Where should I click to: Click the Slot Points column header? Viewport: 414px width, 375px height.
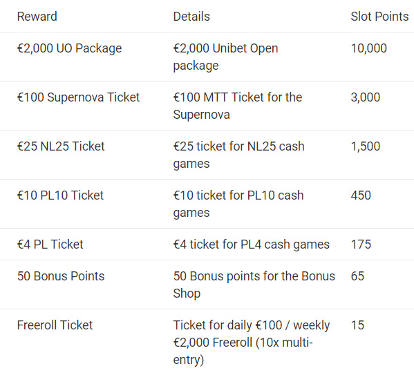pyautogui.click(x=379, y=17)
